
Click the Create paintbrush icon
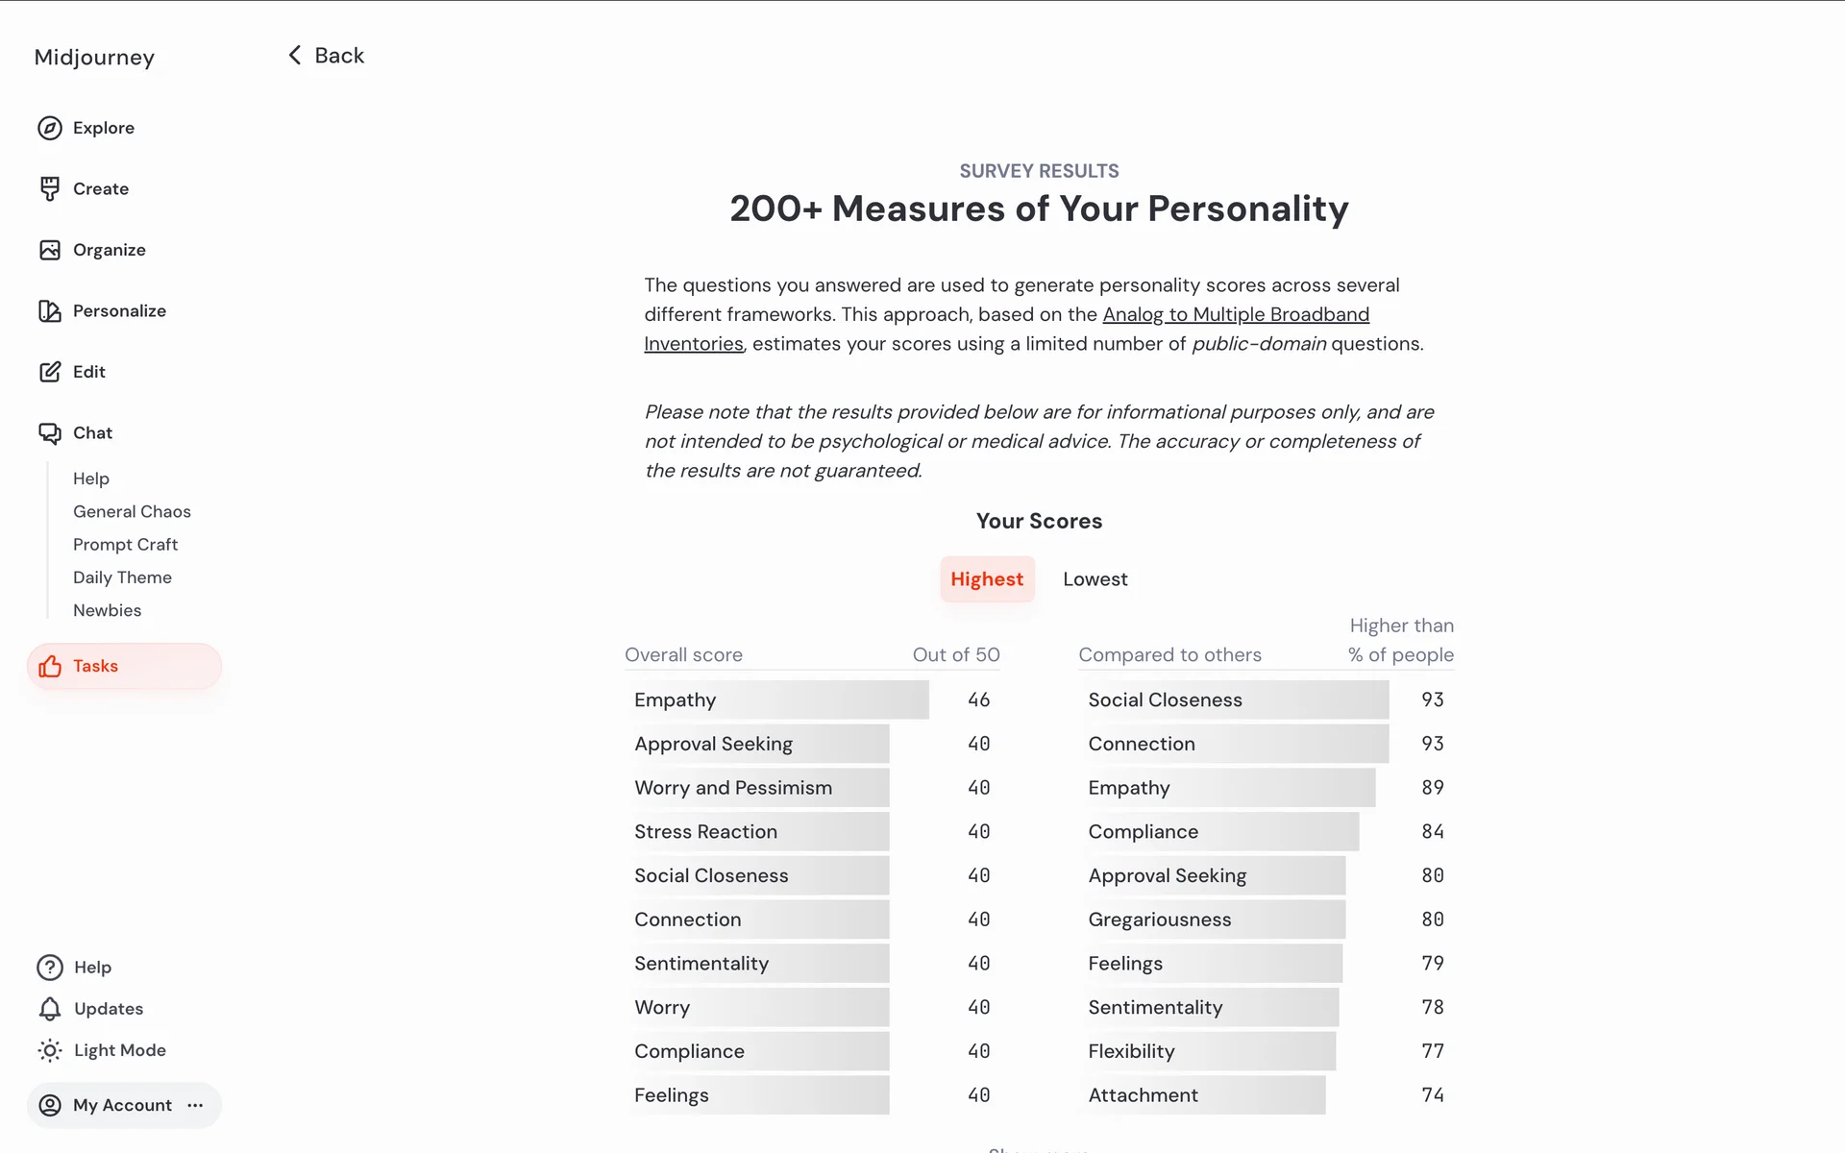(x=50, y=189)
